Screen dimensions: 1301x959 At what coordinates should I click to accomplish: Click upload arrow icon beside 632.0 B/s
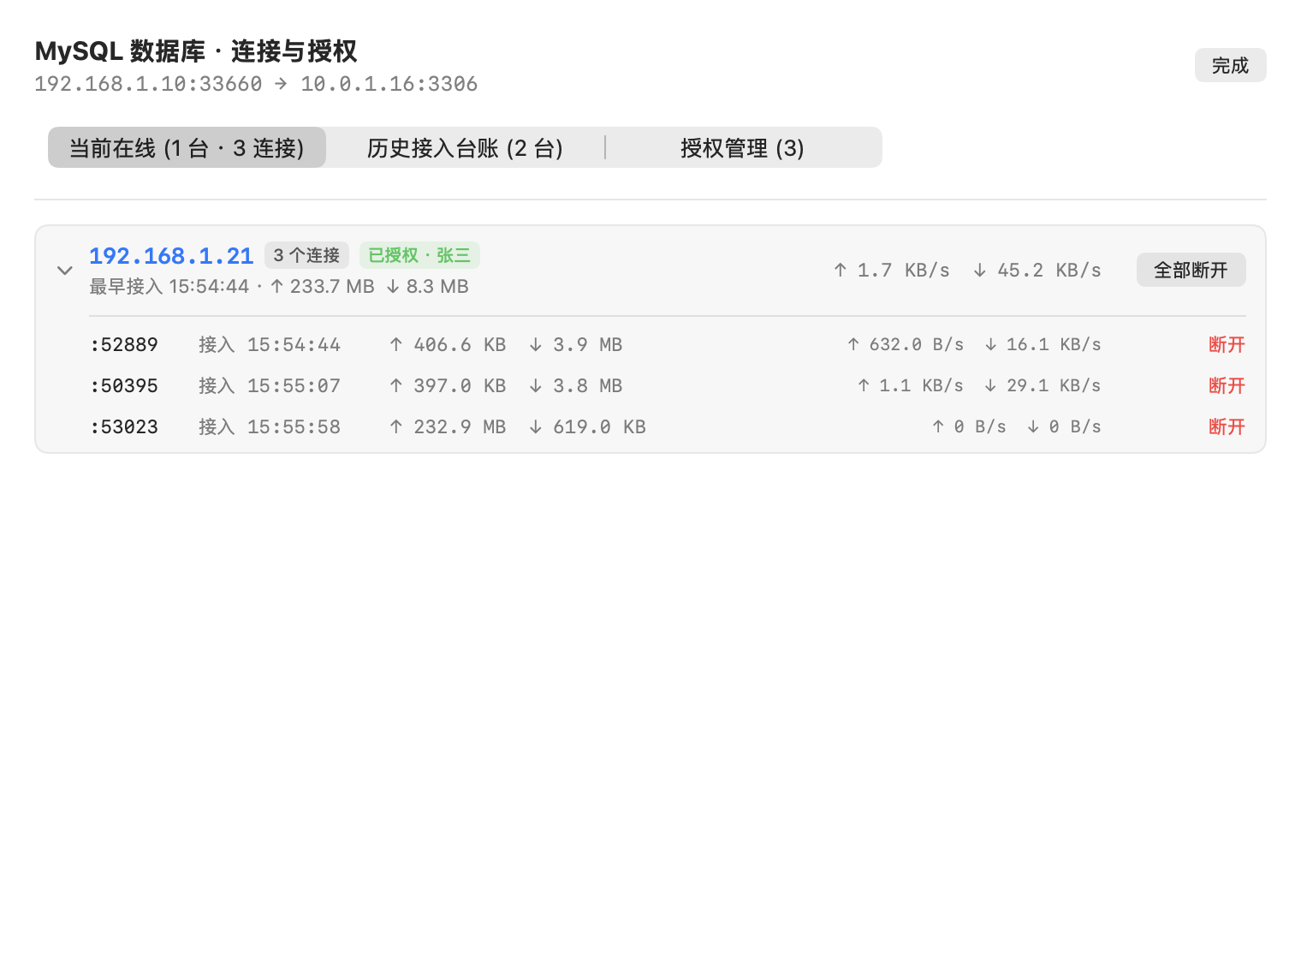pyautogui.click(x=853, y=345)
